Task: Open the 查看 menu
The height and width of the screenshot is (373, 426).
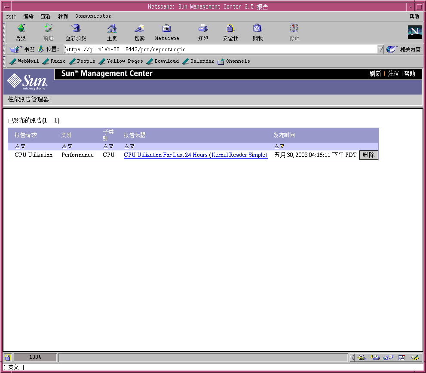Action: [46, 16]
